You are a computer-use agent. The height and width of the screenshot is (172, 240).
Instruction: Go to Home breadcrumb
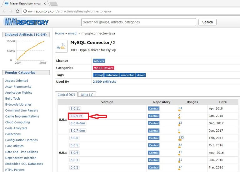[59, 33]
